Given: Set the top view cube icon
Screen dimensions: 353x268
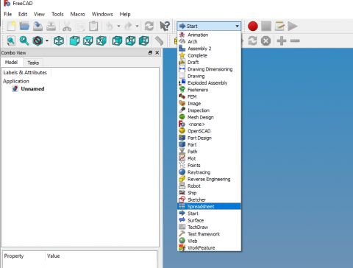Looking at the screenshot, I should click(x=88, y=40).
